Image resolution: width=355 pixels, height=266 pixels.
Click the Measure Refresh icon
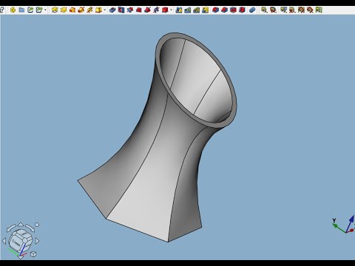click(284, 10)
